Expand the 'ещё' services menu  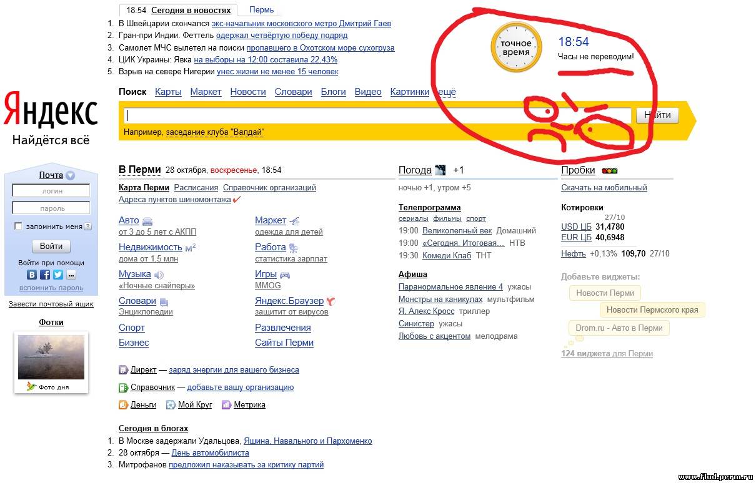(x=447, y=92)
